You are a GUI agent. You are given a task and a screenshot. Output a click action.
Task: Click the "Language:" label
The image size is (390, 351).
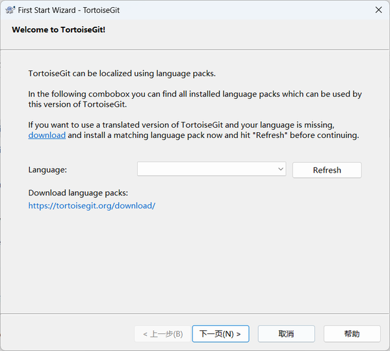click(47, 170)
